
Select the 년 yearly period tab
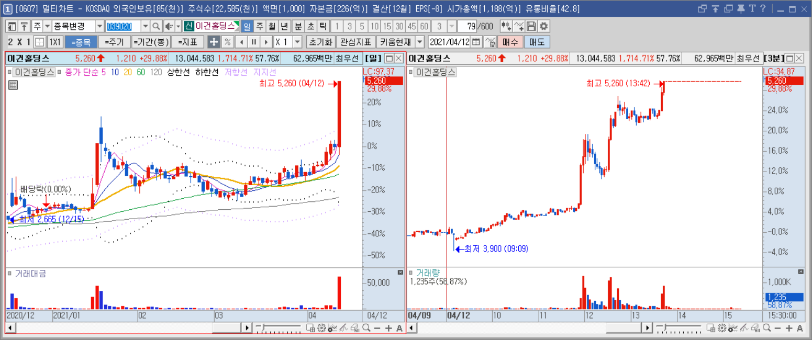(x=284, y=26)
